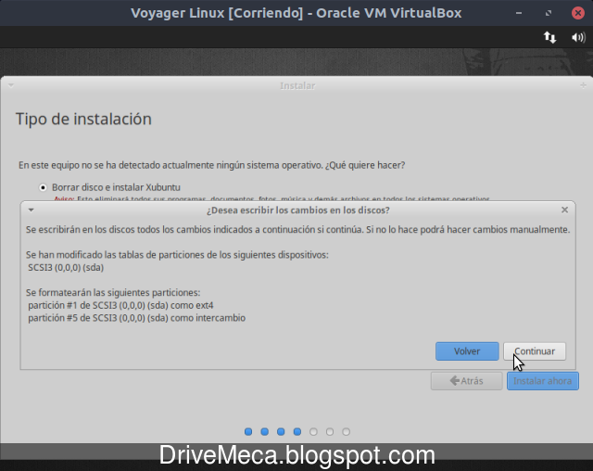Close the Voyager Linux VirtualBox window

pos(577,13)
